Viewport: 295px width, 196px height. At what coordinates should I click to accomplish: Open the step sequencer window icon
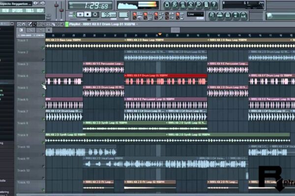(x=220, y=16)
